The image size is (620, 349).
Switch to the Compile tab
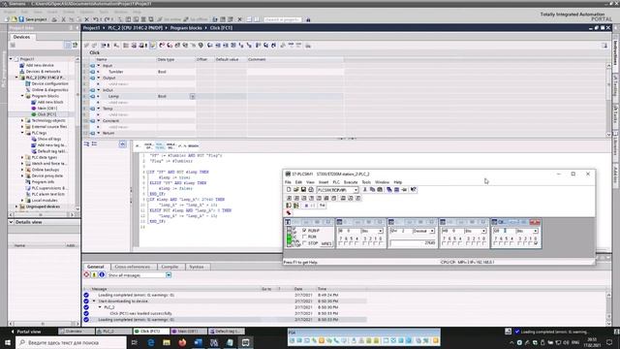pos(170,267)
